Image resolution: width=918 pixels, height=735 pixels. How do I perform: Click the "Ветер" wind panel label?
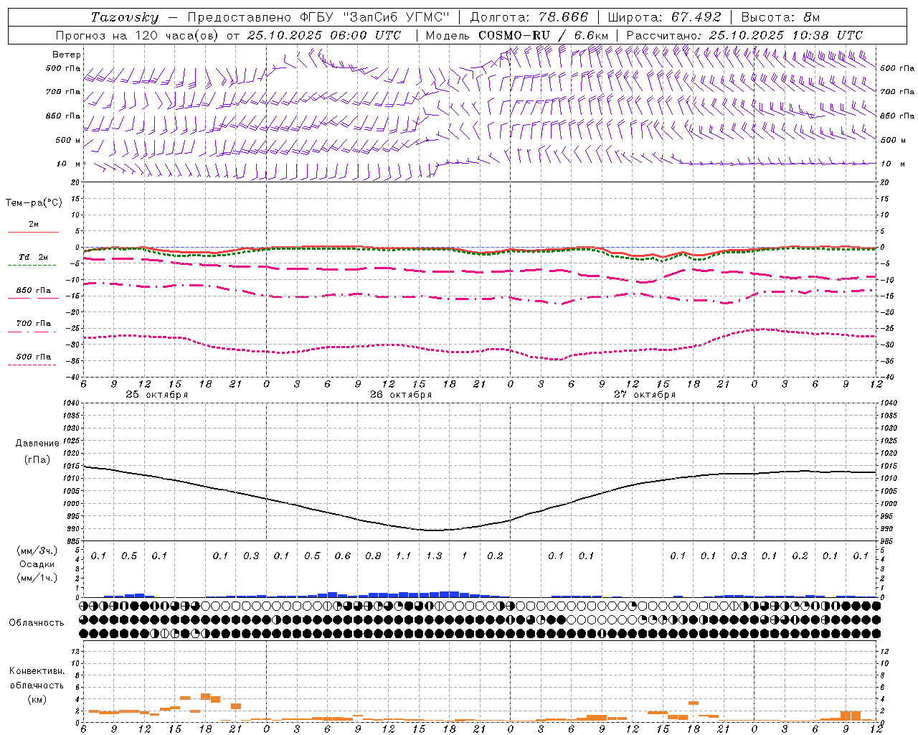(x=67, y=55)
